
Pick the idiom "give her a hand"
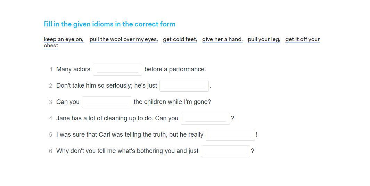tap(222, 39)
